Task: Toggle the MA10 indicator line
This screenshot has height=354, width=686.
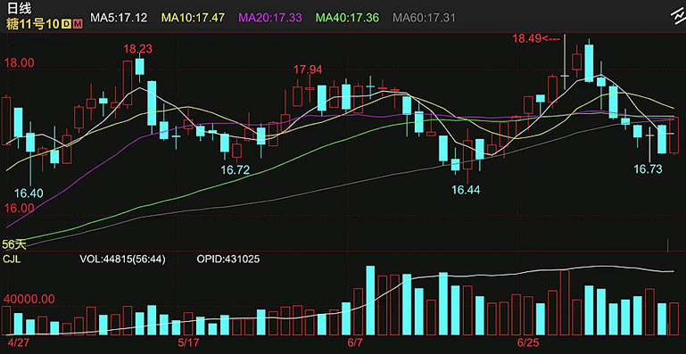Action: pyautogui.click(x=194, y=18)
